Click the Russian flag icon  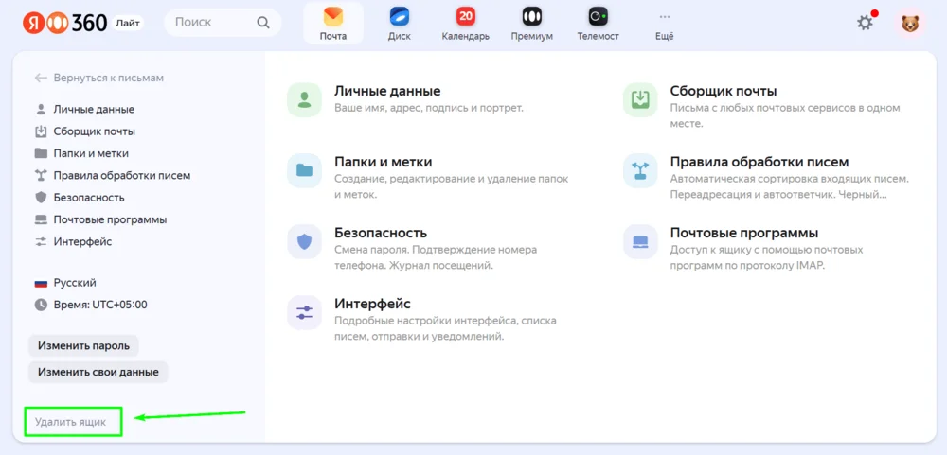(x=41, y=283)
